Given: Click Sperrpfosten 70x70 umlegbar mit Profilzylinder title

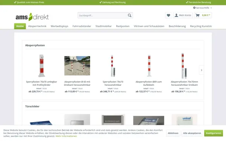Looking at the screenshot, I should point(41,83).
